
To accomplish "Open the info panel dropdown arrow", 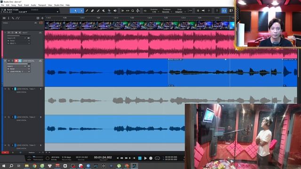I will (x=57, y=12).
